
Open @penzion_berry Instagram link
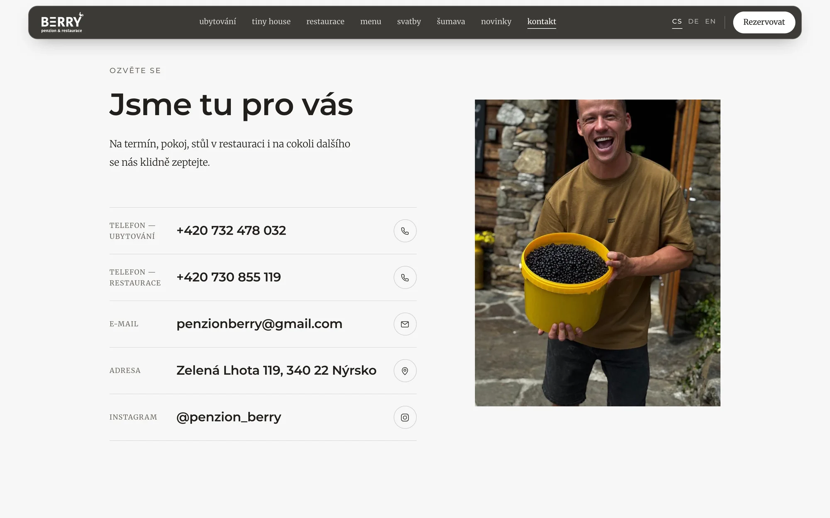pos(229,417)
